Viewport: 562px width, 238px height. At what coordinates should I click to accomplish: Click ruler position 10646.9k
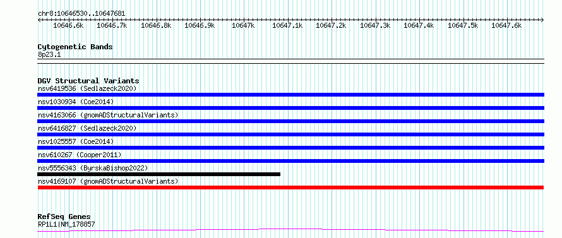pos(200,25)
